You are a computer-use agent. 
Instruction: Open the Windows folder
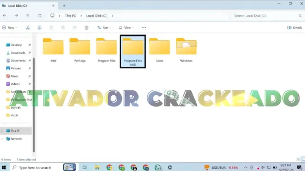click(186, 50)
